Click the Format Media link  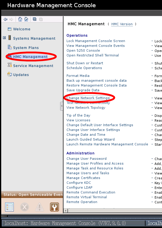coord(78,76)
